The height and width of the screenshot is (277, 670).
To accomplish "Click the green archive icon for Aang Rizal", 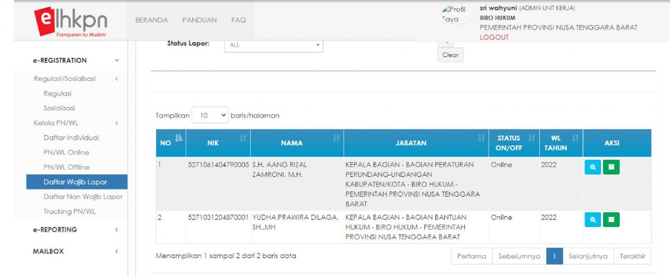I will point(611,167).
